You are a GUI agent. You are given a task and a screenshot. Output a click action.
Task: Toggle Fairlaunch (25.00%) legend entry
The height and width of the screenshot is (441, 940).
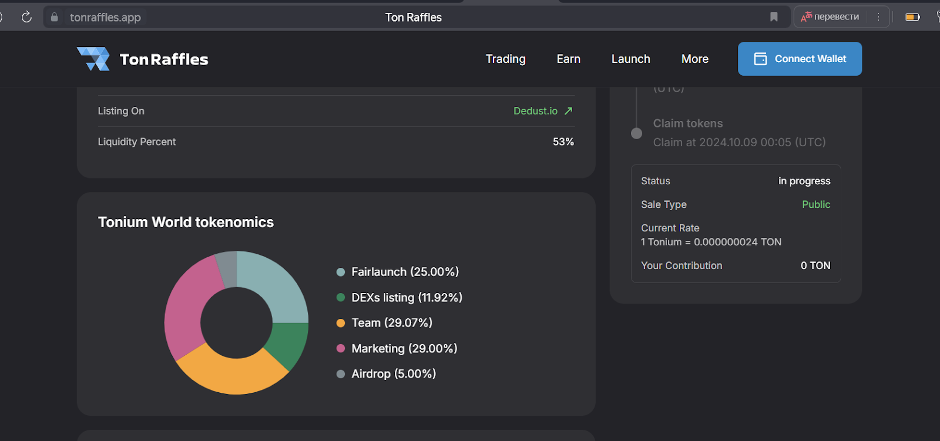404,272
